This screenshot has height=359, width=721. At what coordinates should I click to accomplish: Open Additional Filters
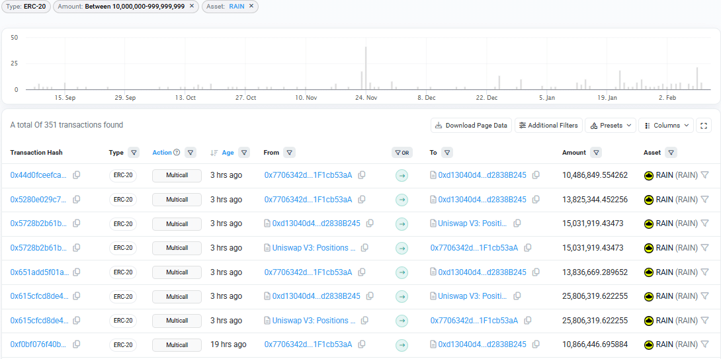tap(548, 126)
